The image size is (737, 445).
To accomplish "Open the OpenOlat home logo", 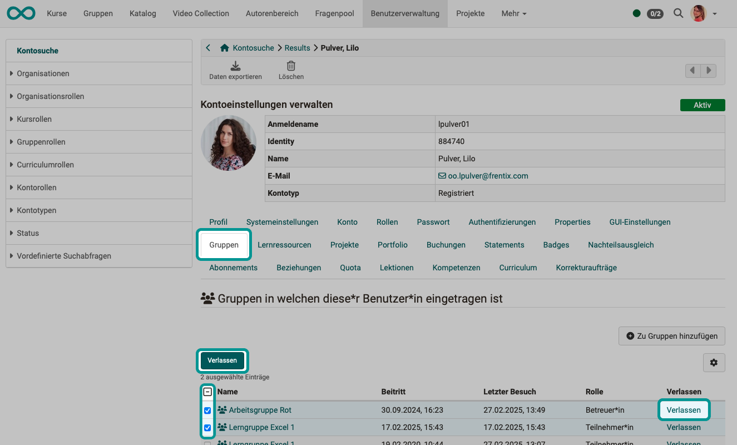I will click(x=21, y=13).
